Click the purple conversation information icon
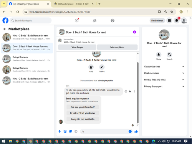The width and height of the screenshot is (192, 144). (x=134, y=32)
